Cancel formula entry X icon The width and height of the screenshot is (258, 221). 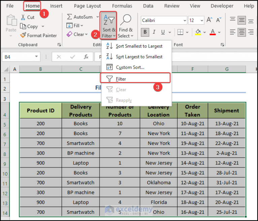click(x=59, y=57)
